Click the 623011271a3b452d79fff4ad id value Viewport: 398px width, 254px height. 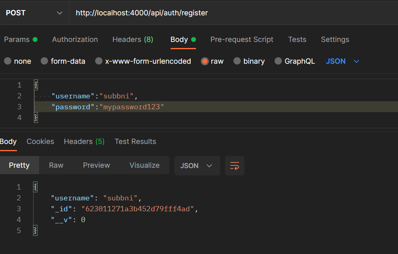pyautogui.click(x=138, y=209)
